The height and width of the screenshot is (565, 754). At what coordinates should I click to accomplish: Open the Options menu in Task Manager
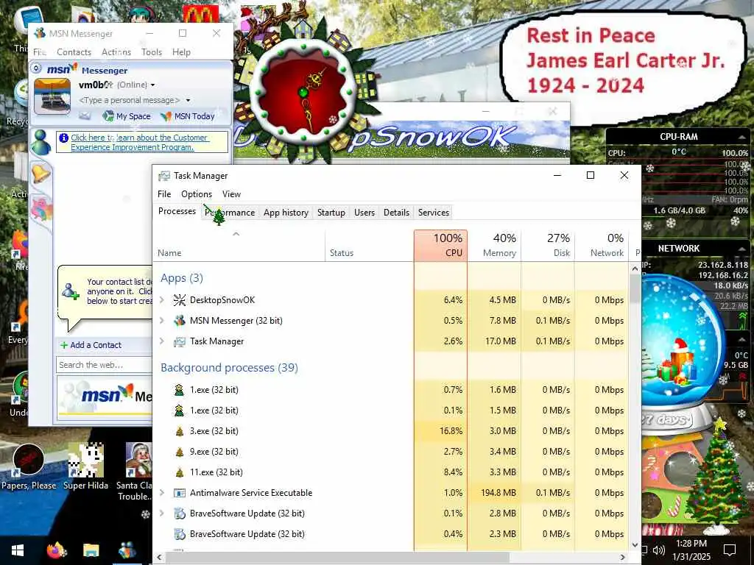[x=196, y=194]
